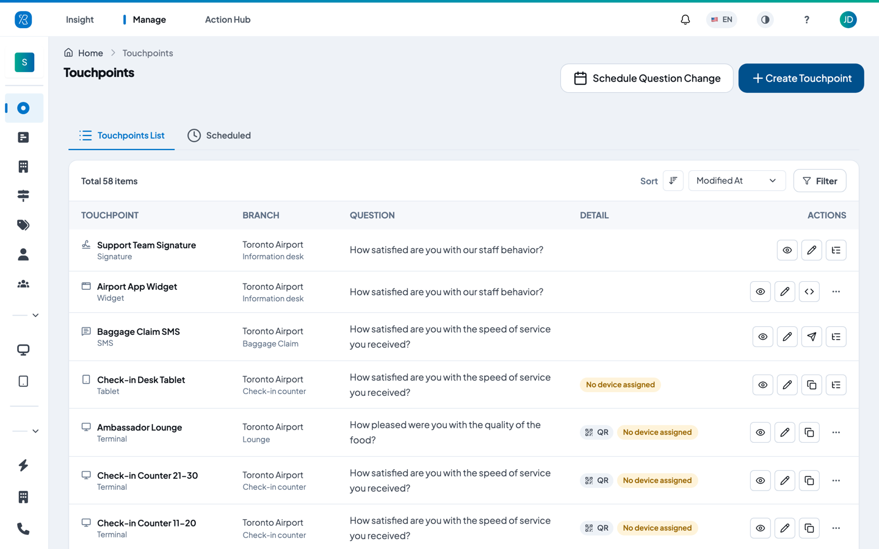Screen dimensions: 879x549
Task: Open the monitor icon in sidebar
Action: [23, 350]
